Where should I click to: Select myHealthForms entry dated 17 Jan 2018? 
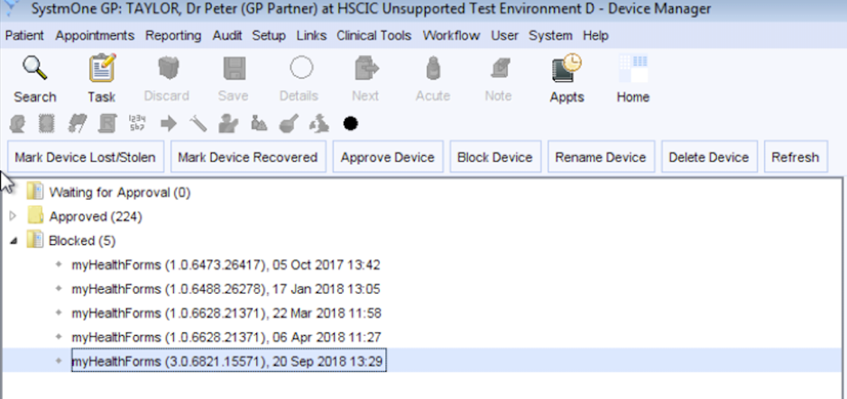point(226,289)
